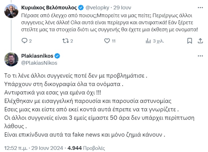Bookmark the Velopoulos tweet

tap(190, 41)
